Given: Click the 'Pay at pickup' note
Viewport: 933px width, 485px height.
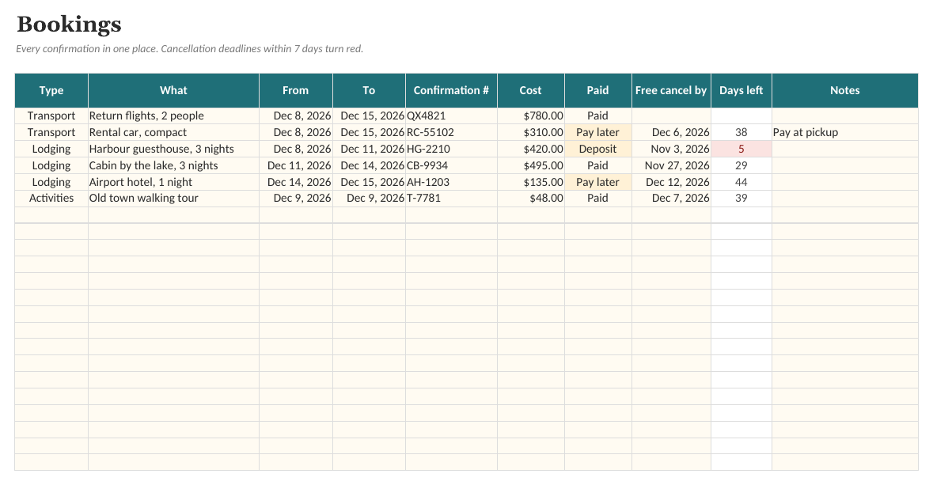Looking at the screenshot, I should [x=845, y=132].
